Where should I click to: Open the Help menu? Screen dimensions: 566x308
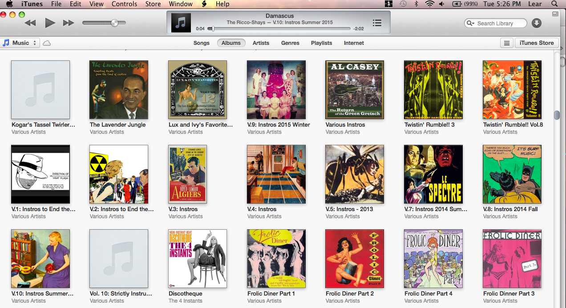(222, 4)
